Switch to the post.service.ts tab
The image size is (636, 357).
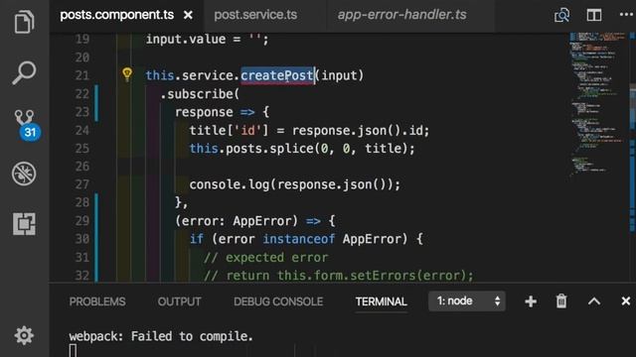255,15
